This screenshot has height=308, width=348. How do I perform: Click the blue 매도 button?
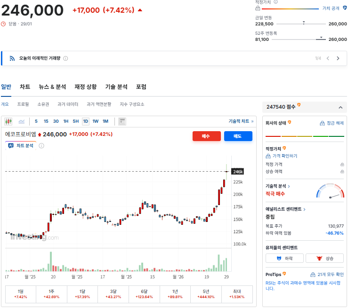[x=238, y=136]
